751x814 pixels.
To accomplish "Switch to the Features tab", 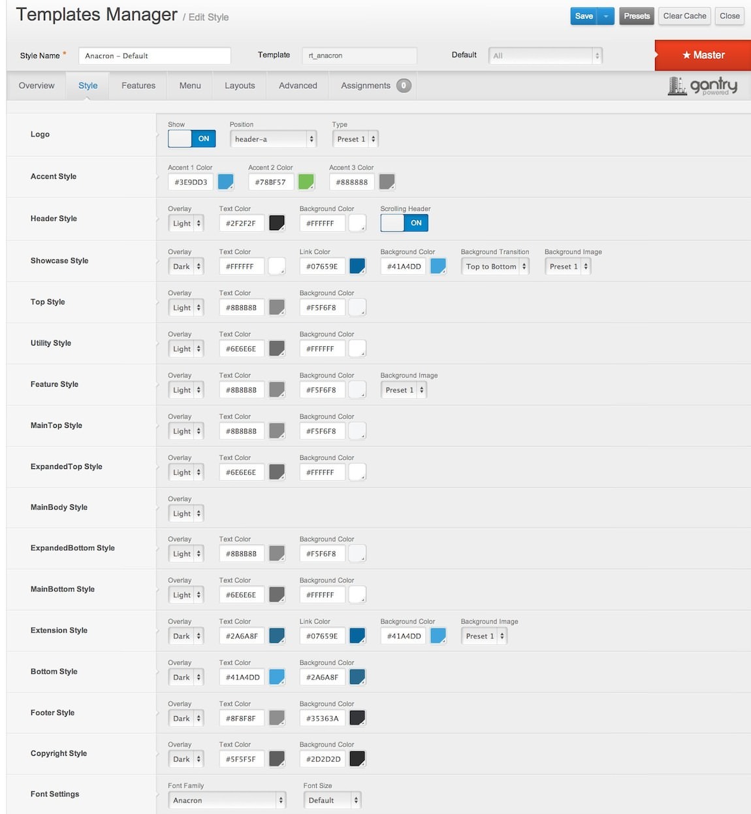I will click(138, 86).
